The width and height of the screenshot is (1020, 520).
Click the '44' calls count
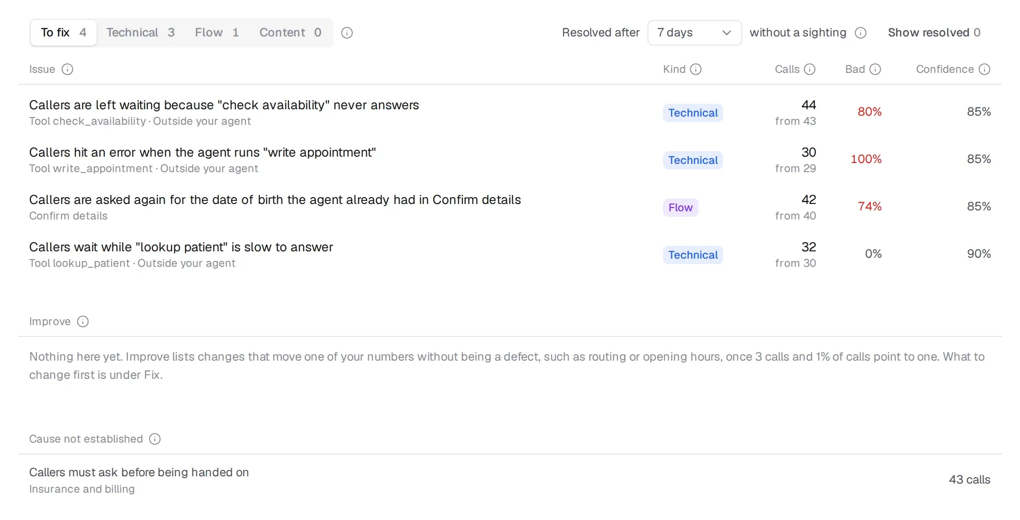(x=809, y=105)
